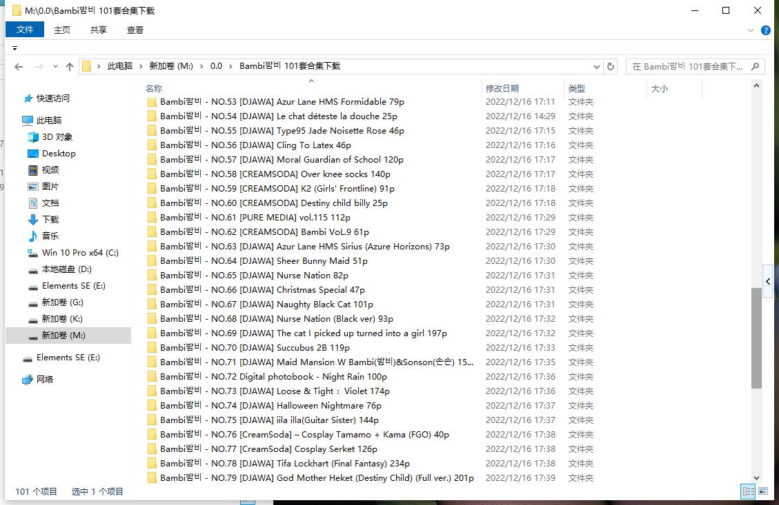Open Desktop in the sidebar
This screenshot has width=779, height=505.
click(x=52, y=153)
